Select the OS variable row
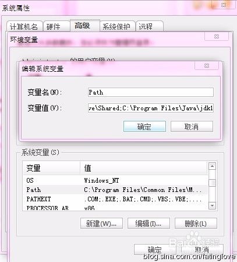Viewport: 237px width, 262px height. coord(115,180)
